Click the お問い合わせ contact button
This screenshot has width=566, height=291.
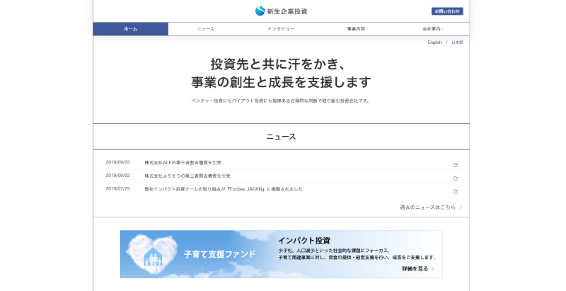[x=447, y=11]
